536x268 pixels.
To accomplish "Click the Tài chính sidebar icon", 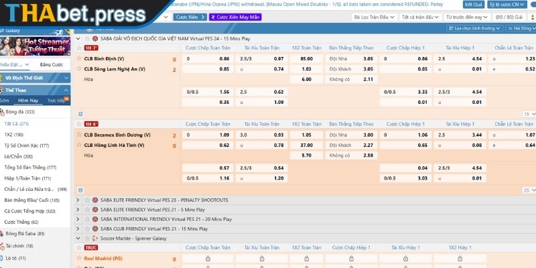I will [x=3, y=246].
